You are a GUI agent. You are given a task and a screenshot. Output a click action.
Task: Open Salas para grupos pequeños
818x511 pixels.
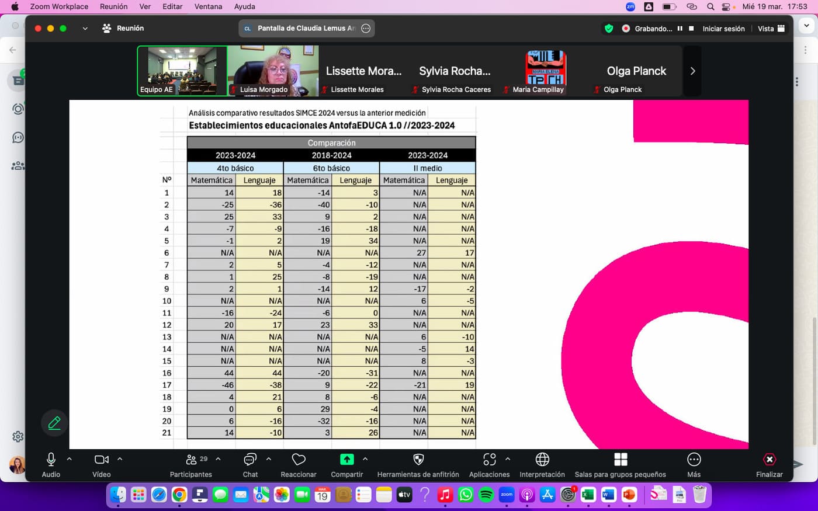(x=621, y=465)
